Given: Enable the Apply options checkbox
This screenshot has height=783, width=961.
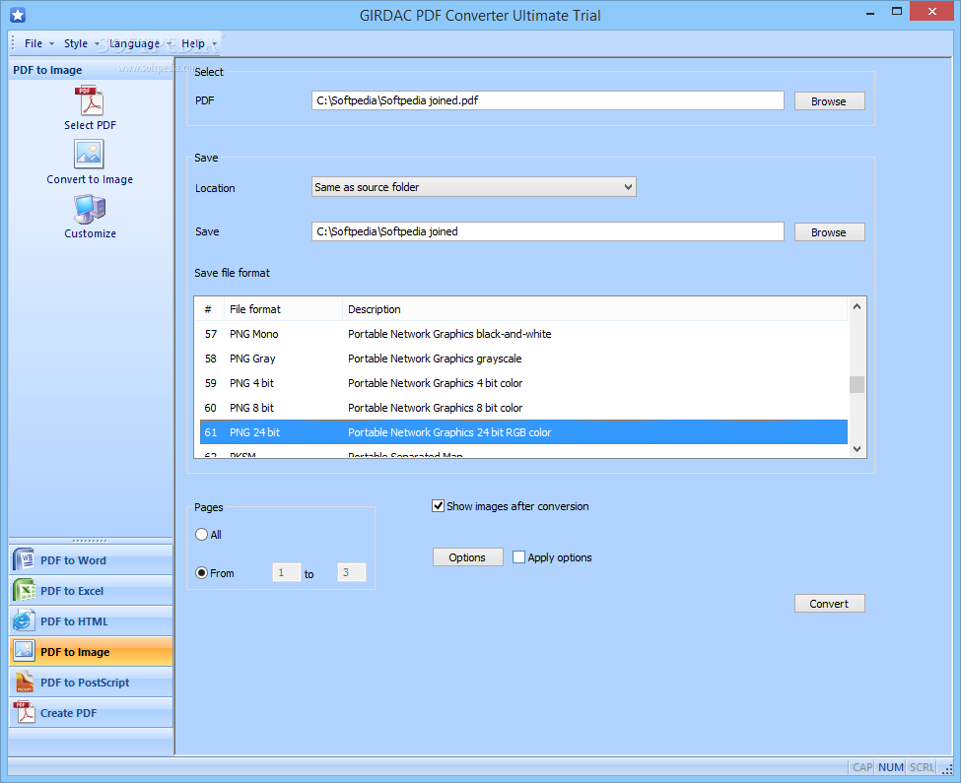Looking at the screenshot, I should coord(518,557).
